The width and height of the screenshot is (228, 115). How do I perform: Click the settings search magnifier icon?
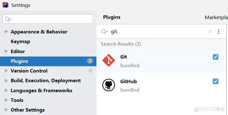8,19
